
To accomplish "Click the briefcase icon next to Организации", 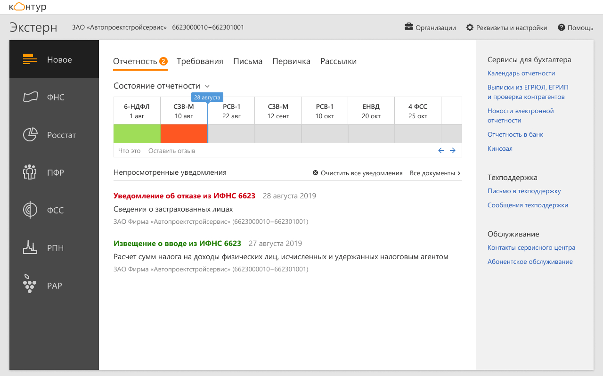I will click(409, 27).
